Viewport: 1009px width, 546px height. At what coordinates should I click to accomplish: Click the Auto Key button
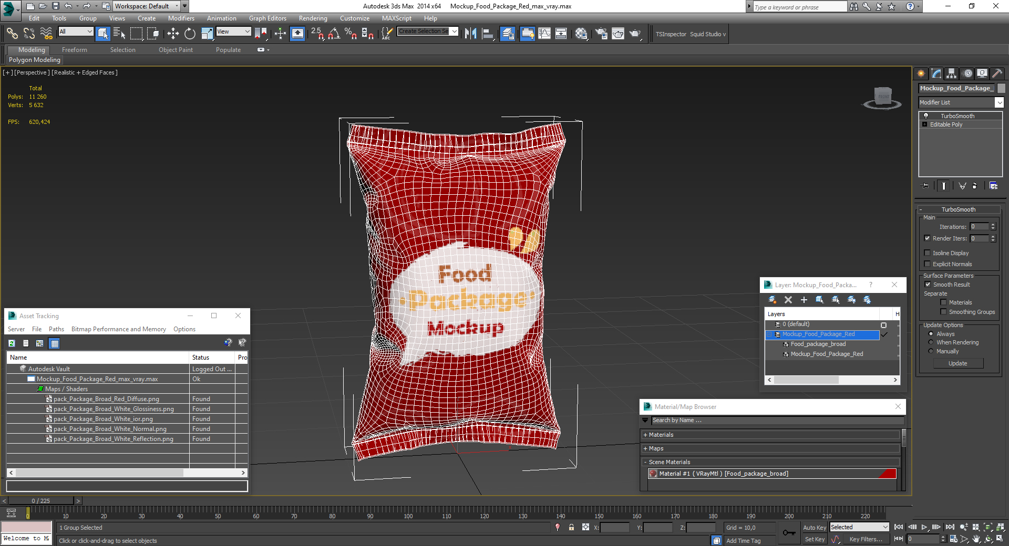(814, 528)
